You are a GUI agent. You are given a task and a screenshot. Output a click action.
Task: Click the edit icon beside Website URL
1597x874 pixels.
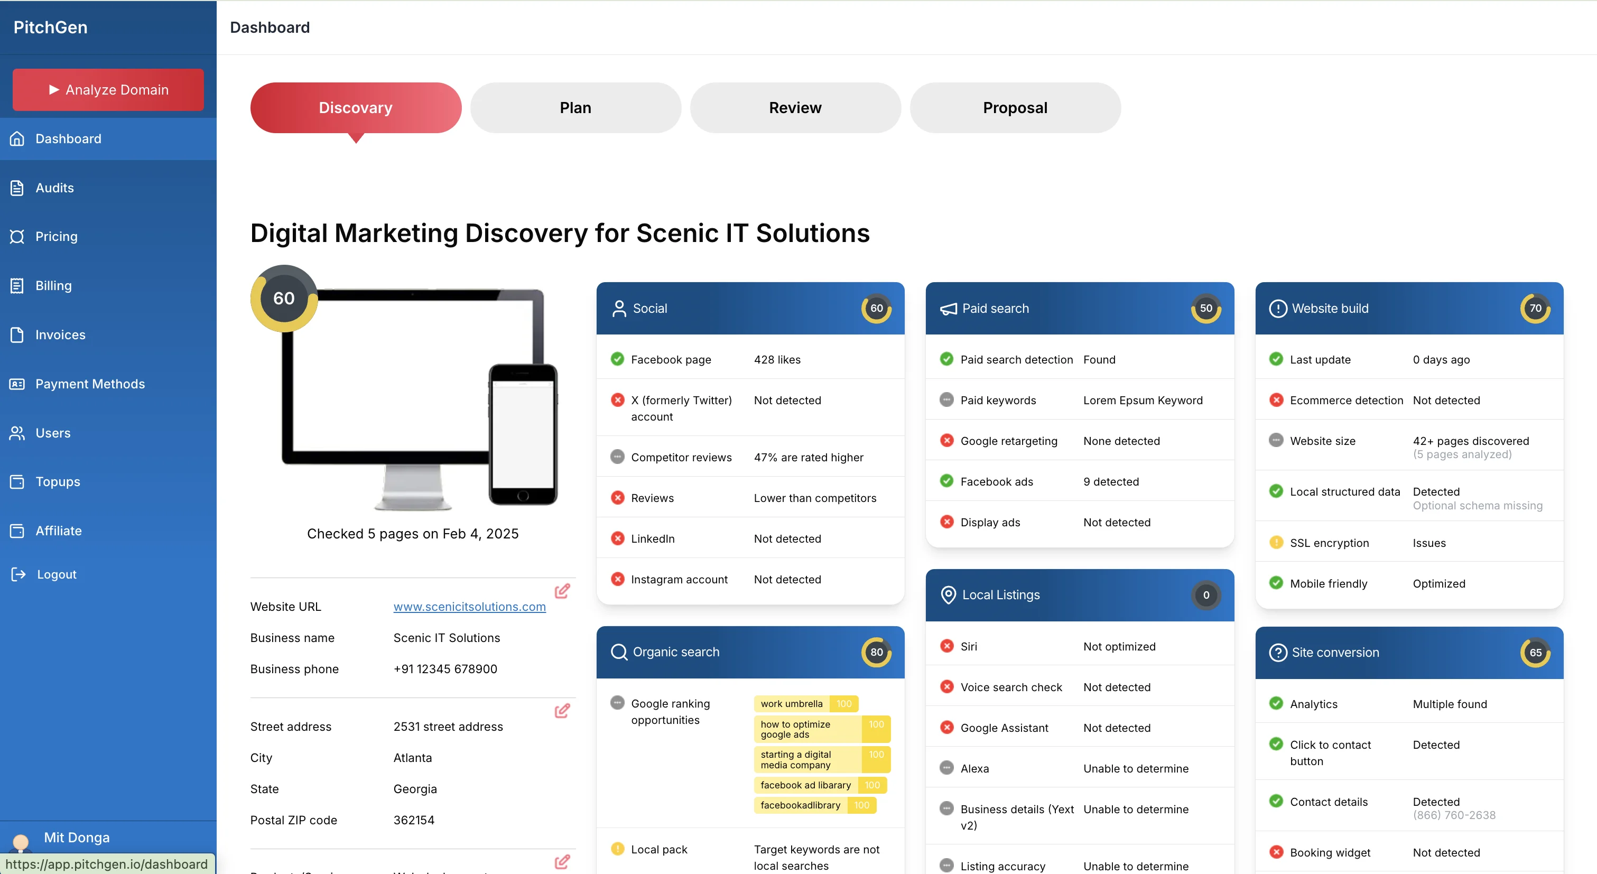pyautogui.click(x=562, y=591)
